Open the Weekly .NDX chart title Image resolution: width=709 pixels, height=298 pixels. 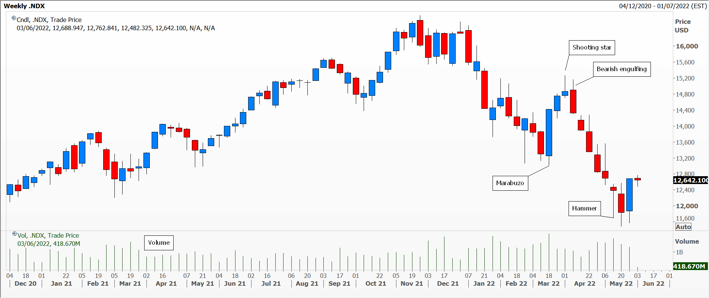click(x=24, y=6)
